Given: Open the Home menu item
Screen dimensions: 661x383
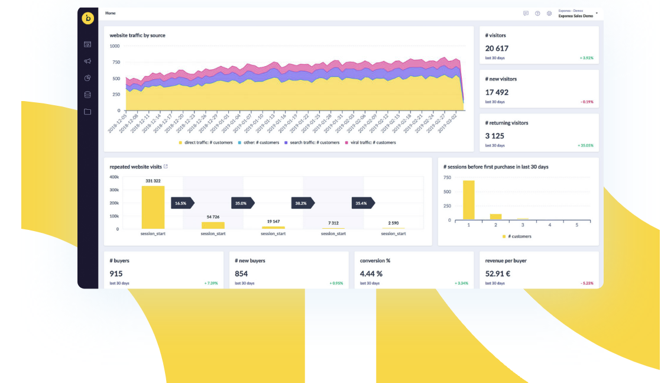Looking at the screenshot, I should [x=110, y=12].
